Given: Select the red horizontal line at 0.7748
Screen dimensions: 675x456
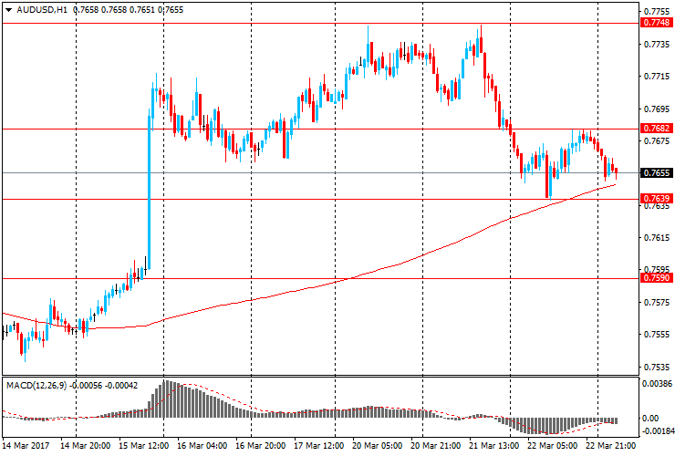Looking at the screenshot, I should pyautogui.click(x=321, y=23).
